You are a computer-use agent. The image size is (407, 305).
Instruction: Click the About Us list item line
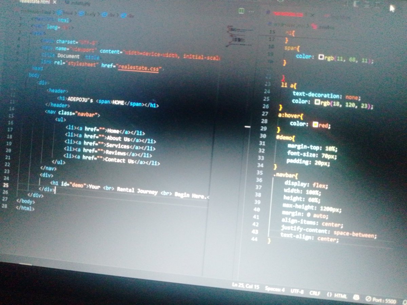110,138
